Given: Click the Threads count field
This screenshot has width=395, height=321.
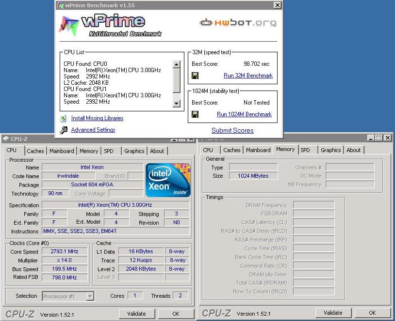Looking at the screenshot, I should (181, 295).
